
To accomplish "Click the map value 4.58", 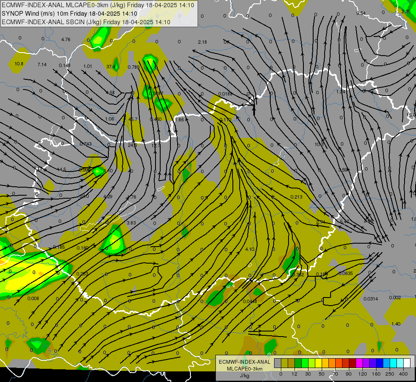I will 110,93.
